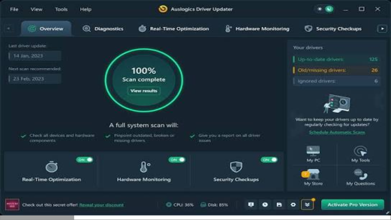Toggle the light/dark theme switch

[325, 9]
